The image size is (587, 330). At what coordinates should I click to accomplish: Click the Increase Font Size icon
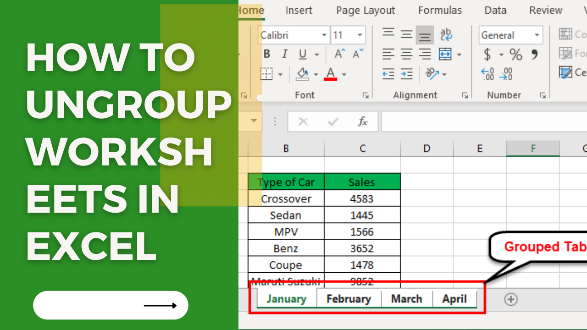[x=338, y=53]
